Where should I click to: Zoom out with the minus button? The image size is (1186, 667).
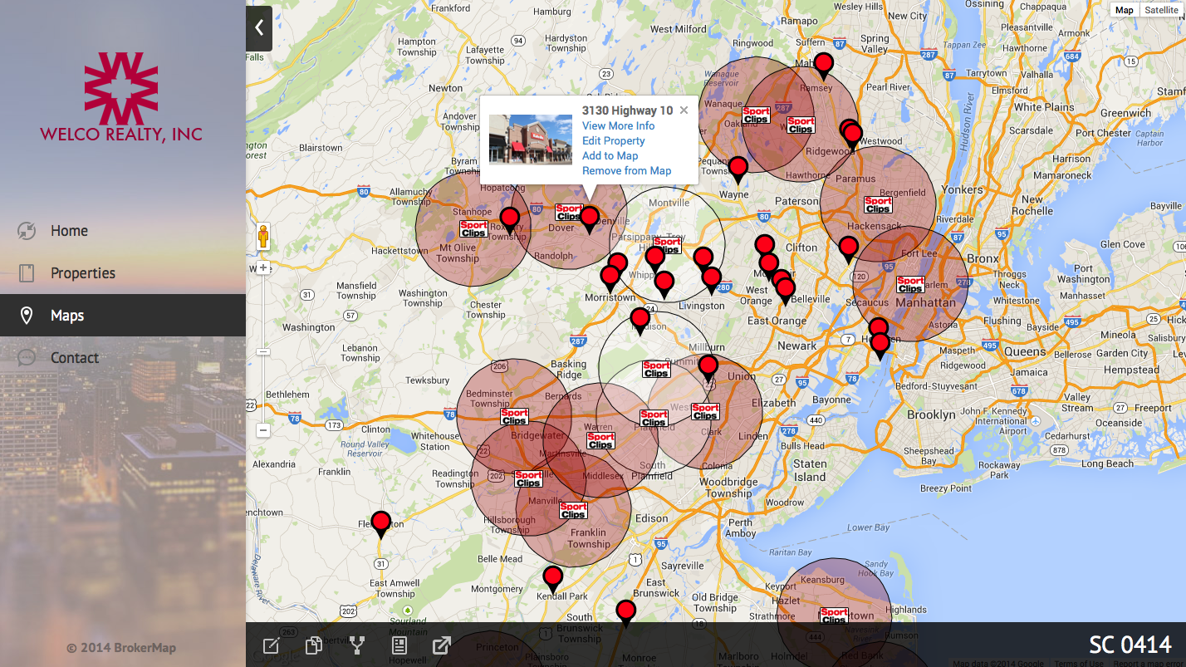pos(263,430)
